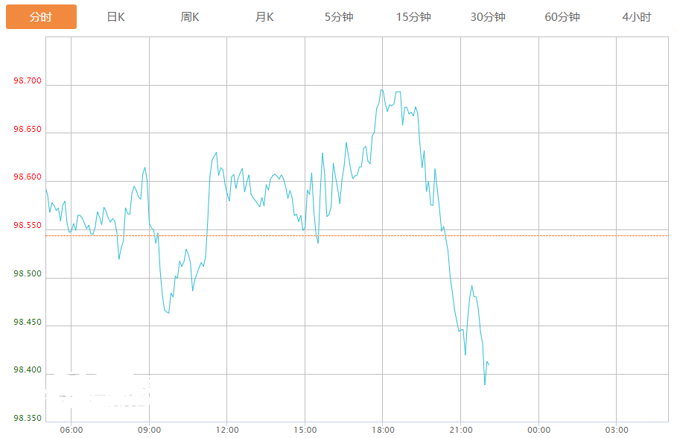Switch to the 30分钟 tab
The width and height of the screenshot is (677, 438).
tap(488, 17)
